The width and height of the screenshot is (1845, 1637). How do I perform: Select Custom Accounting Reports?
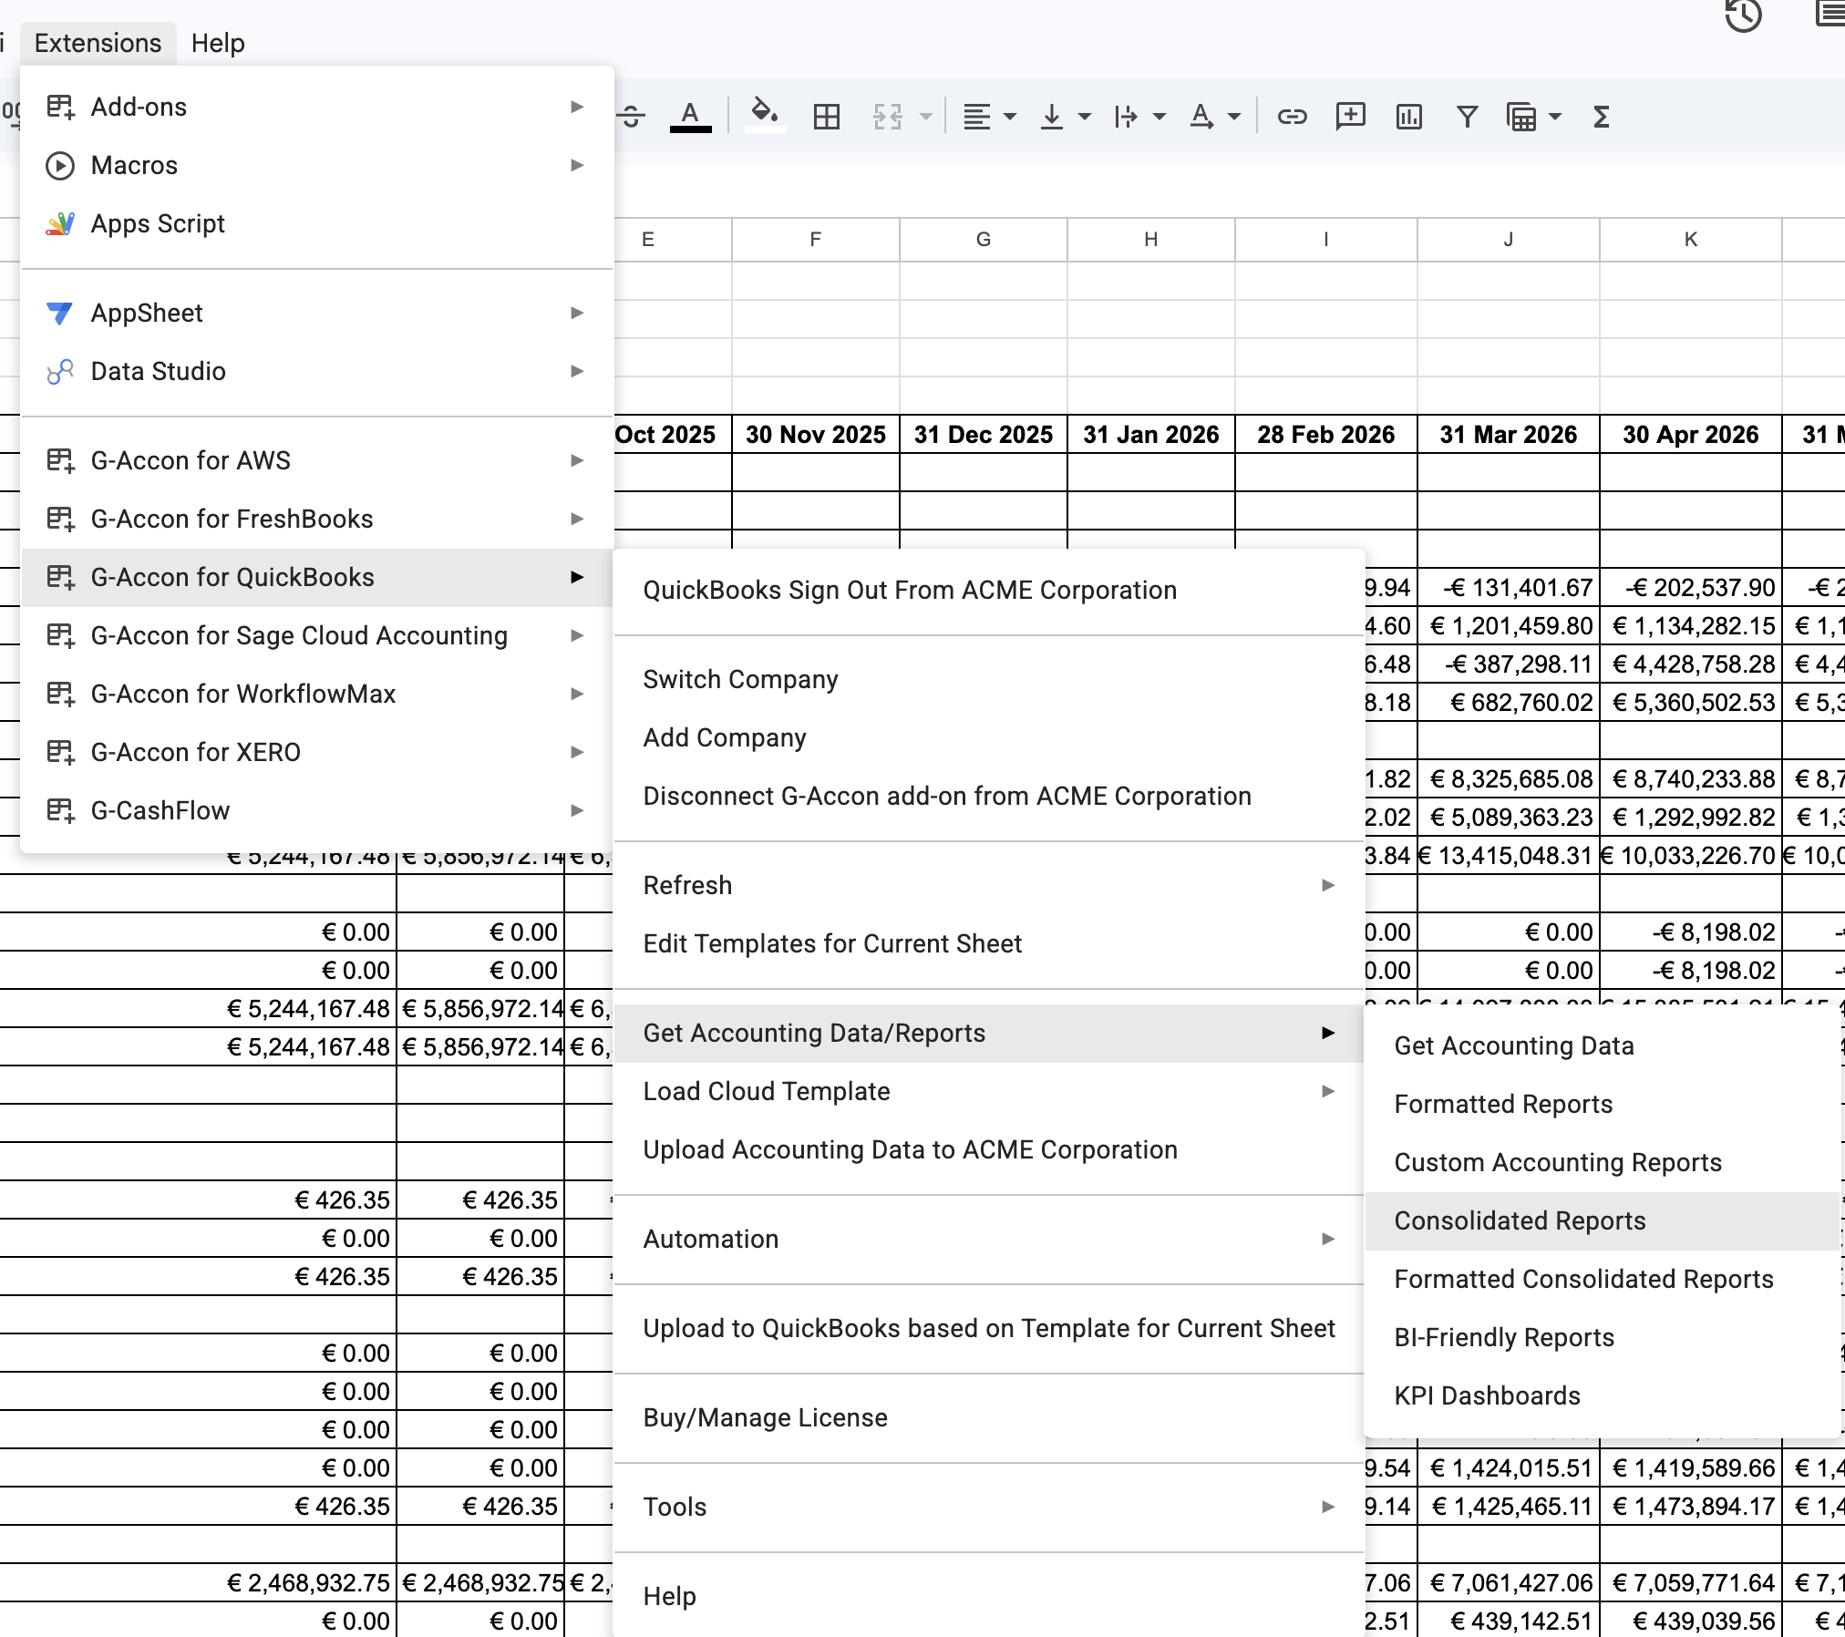(x=1602, y=1162)
